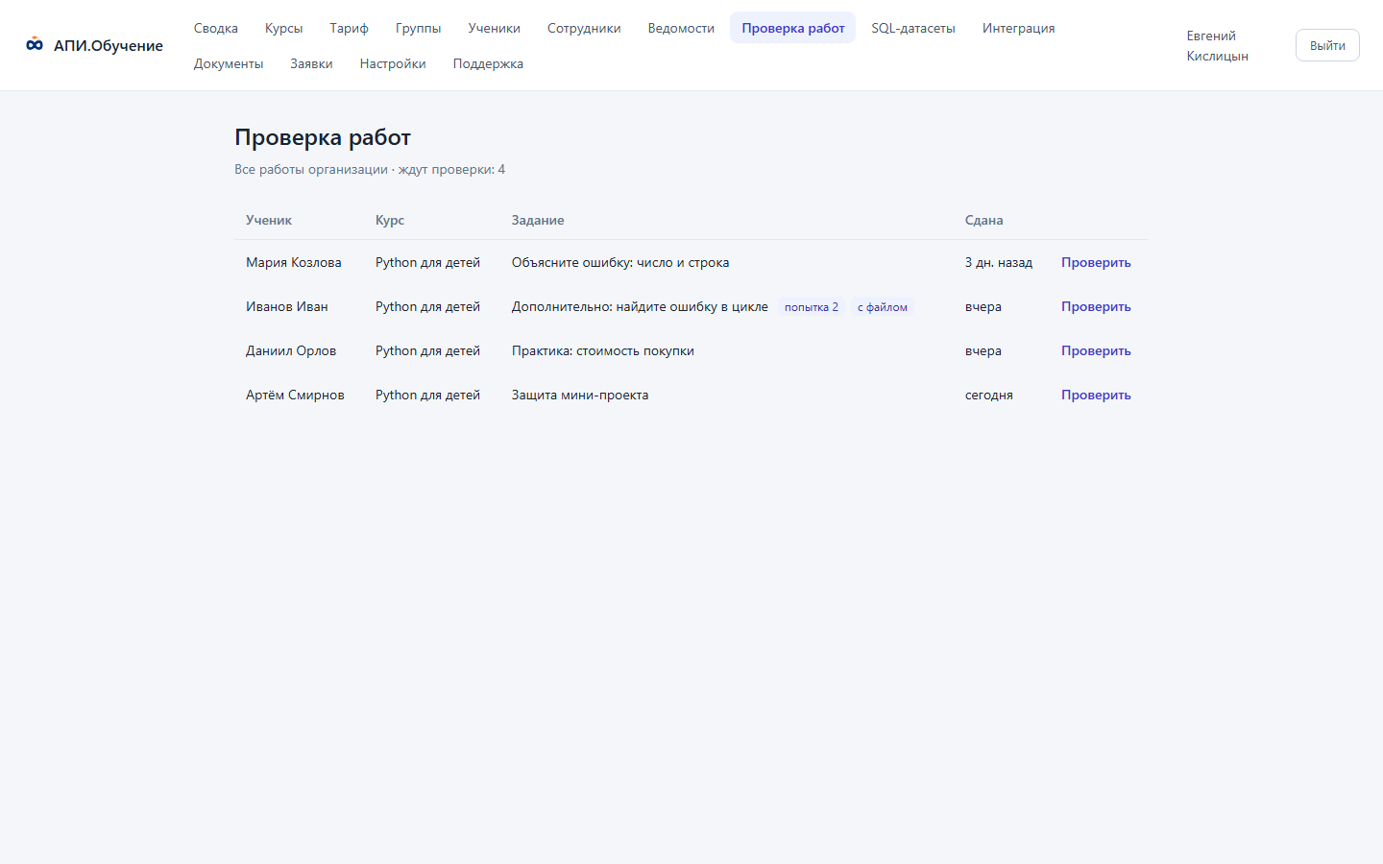This screenshot has height=864, width=1383.
Task: Switch to the Группы section
Action: [419, 28]
